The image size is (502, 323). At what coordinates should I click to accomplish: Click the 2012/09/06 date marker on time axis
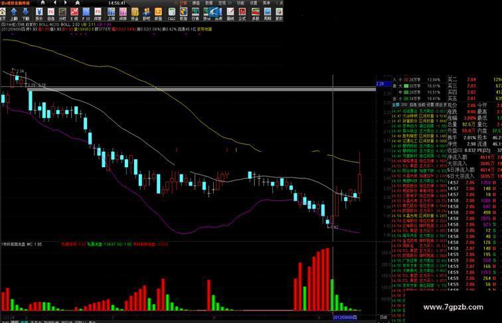(x=345, y=317)
